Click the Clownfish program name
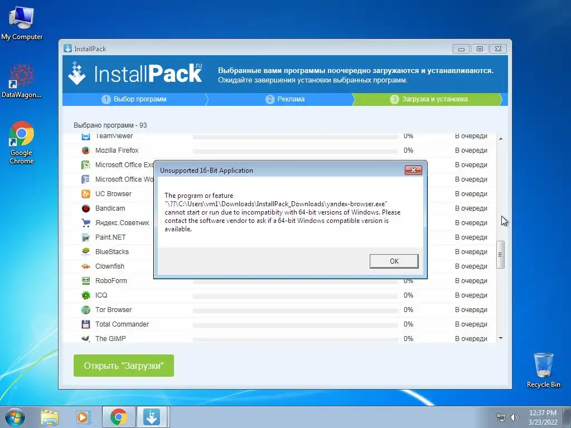This screenshot has width=571, height=428. point(110,266)
